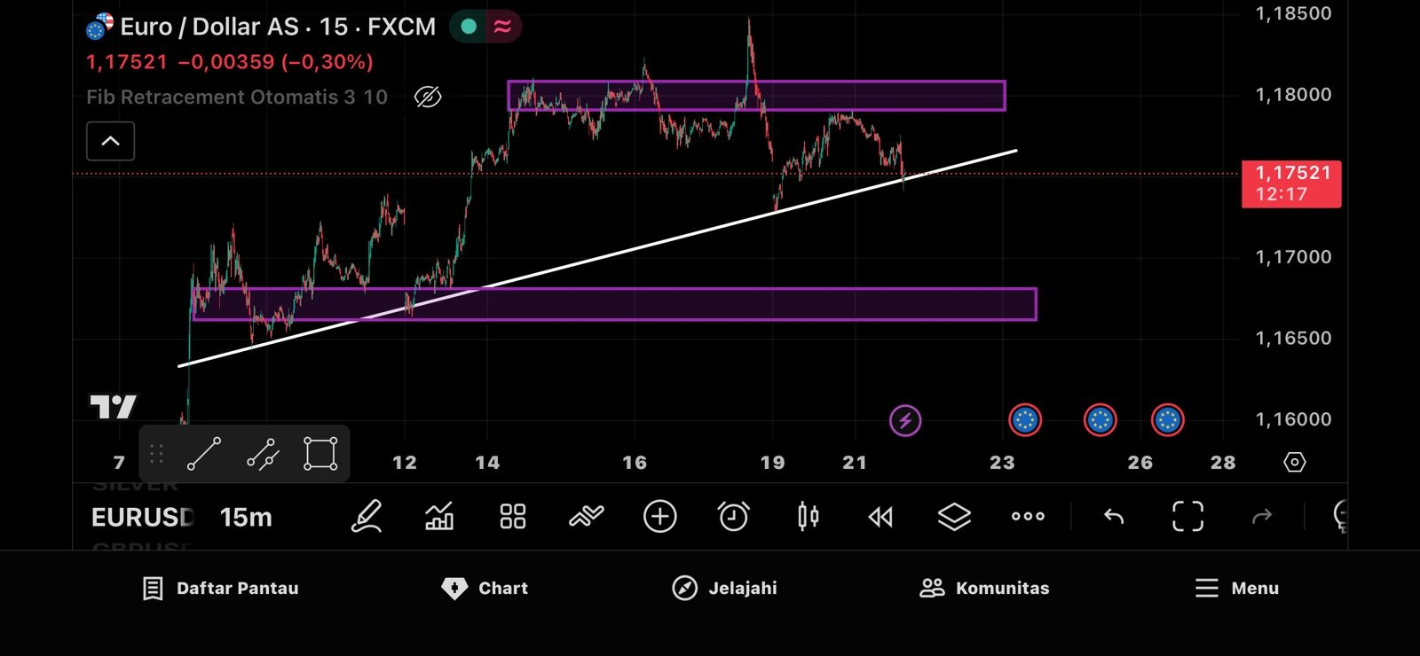Start bar replay with rewind icon

(880, 517)
